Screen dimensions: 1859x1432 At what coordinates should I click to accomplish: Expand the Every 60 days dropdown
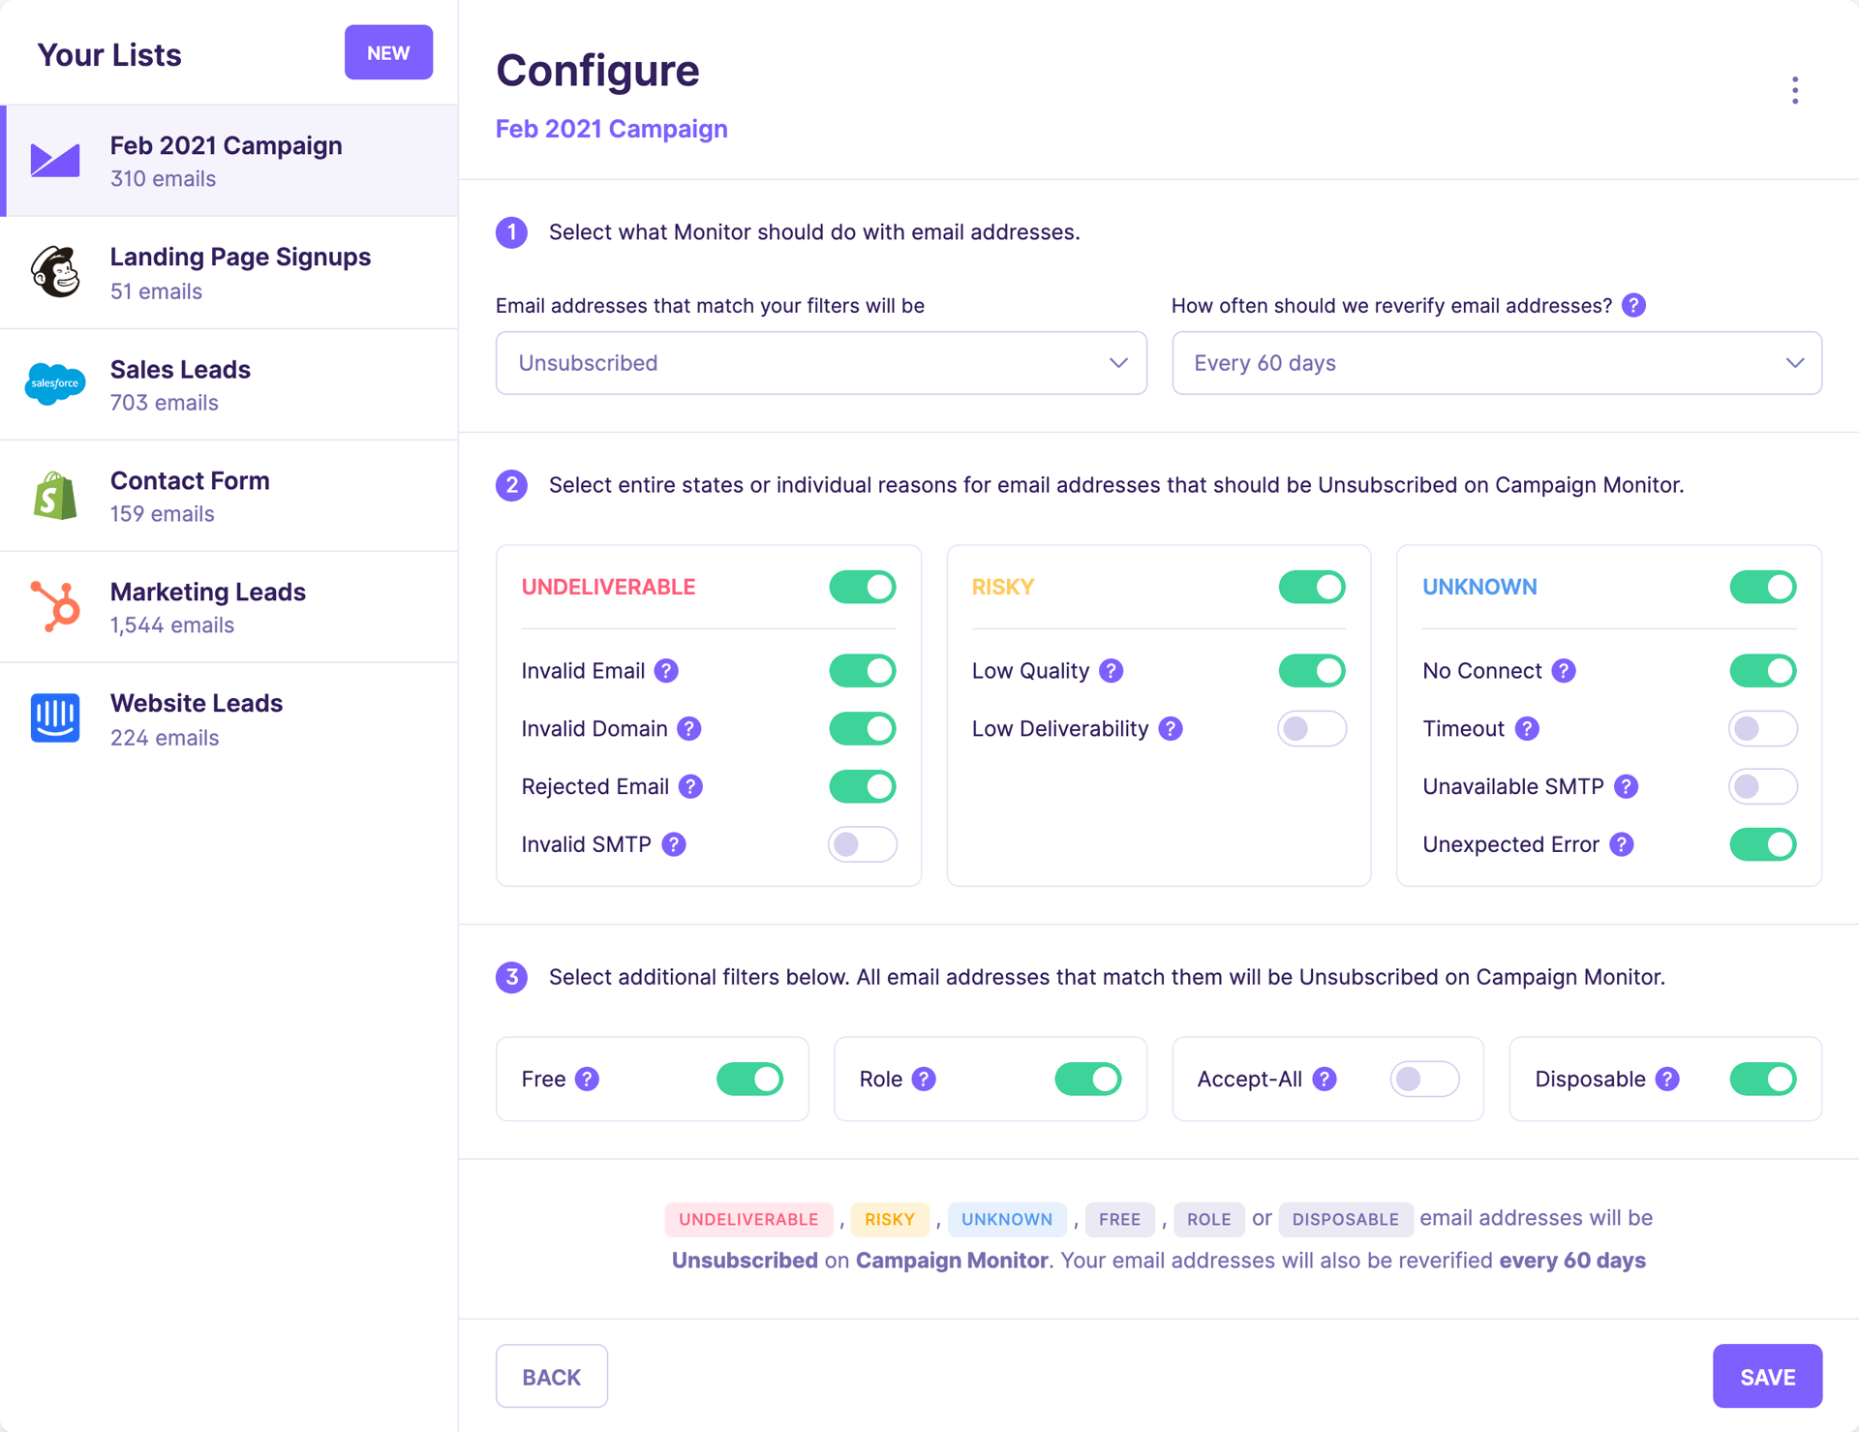click(x=1496, y=363)
